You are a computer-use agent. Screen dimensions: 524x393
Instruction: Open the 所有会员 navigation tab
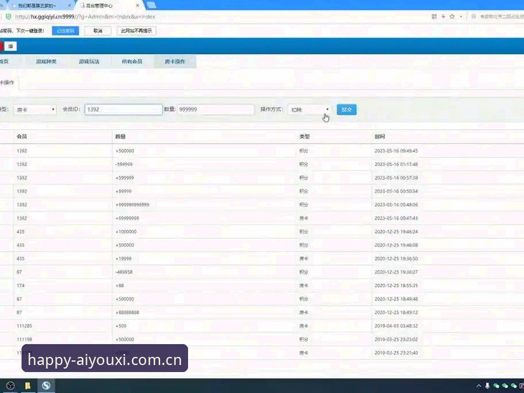(132, 62)
